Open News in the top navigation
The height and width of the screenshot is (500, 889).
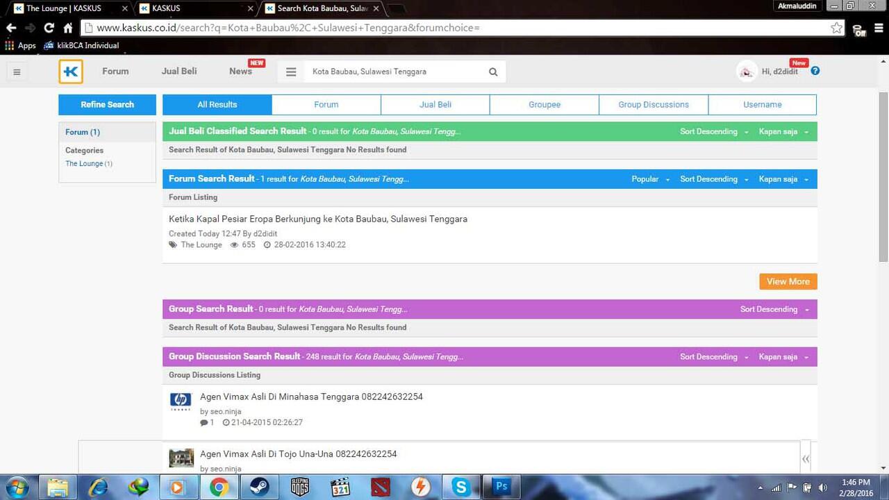point(240,71)
